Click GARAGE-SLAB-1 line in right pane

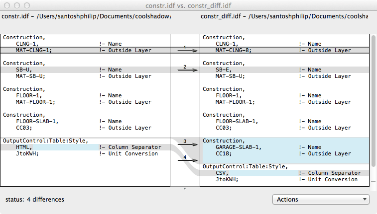point(285,147)
